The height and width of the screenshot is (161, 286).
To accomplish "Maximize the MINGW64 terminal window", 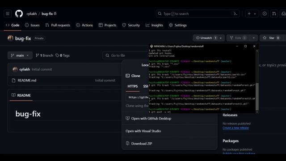I will point(245,46).
